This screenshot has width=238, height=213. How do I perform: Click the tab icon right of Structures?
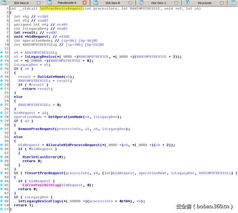pyautogui.click(x=233, y=3)
